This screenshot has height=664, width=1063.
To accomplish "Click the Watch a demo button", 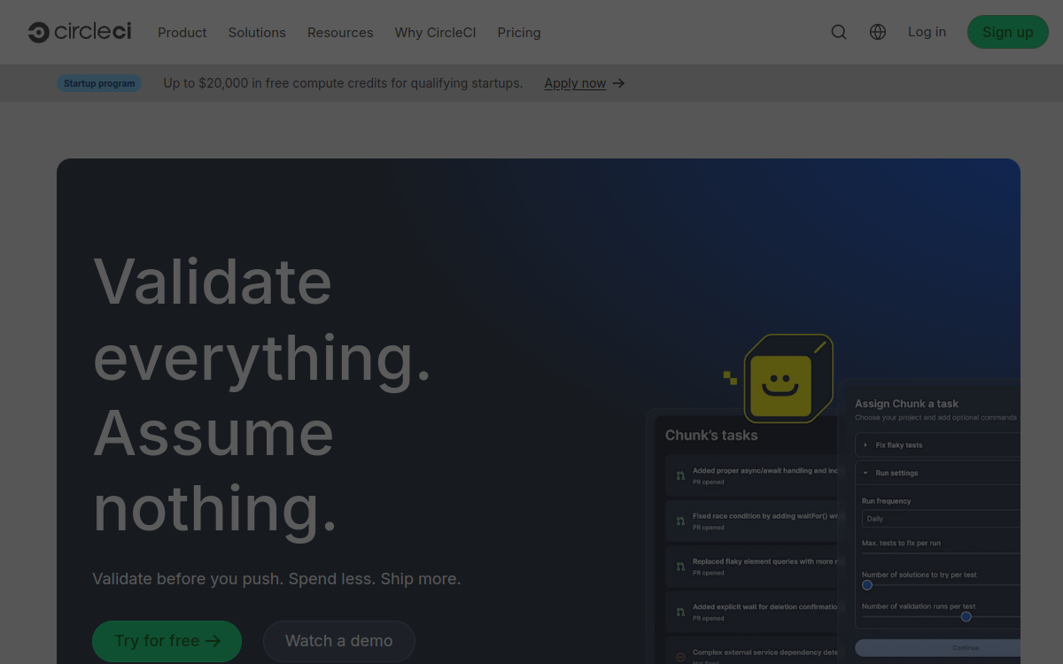I will pyautogui.click(x=339, y=641).
